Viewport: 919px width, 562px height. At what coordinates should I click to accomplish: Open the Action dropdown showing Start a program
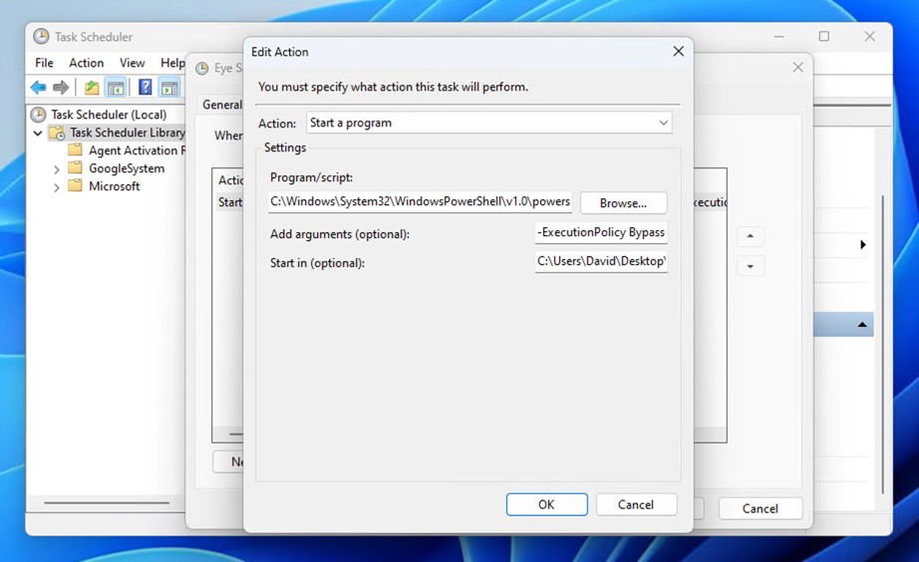click(x=489, y=124)
